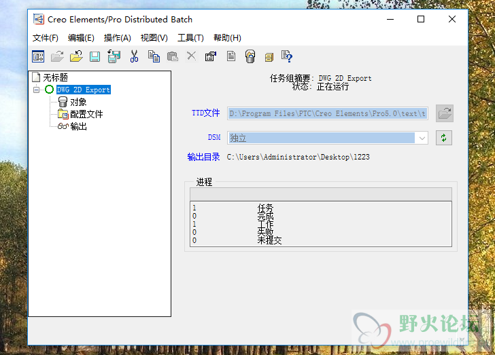The image size is (495, 355).
Task: Select the 输出 tree item
Action: (78, 126)
